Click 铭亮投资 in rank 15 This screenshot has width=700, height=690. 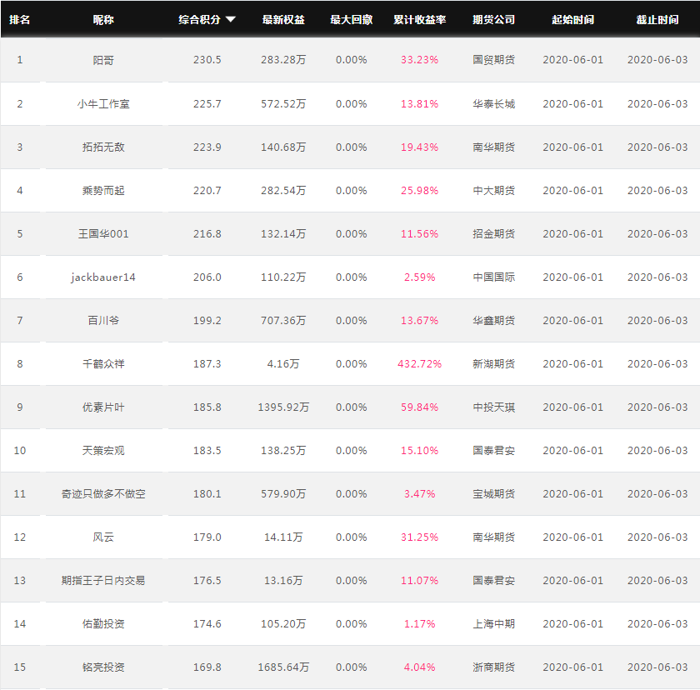[103, 667]
